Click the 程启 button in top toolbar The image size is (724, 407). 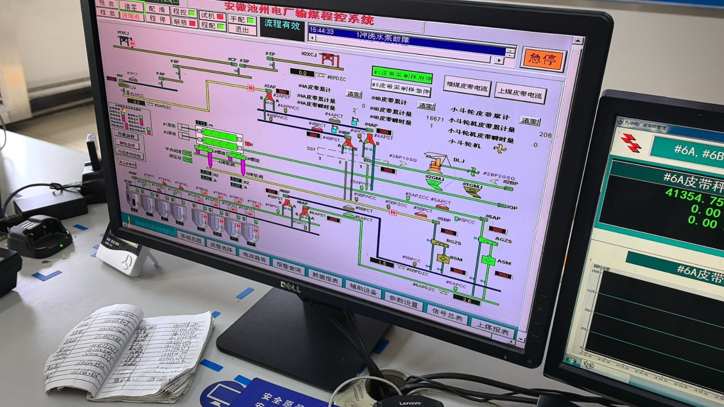108,13
